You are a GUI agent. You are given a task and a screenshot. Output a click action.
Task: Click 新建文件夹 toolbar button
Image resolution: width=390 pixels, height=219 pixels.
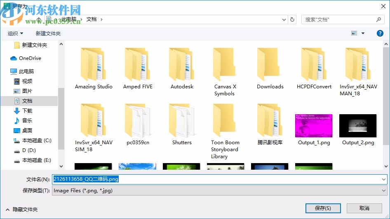pos(48,33)
